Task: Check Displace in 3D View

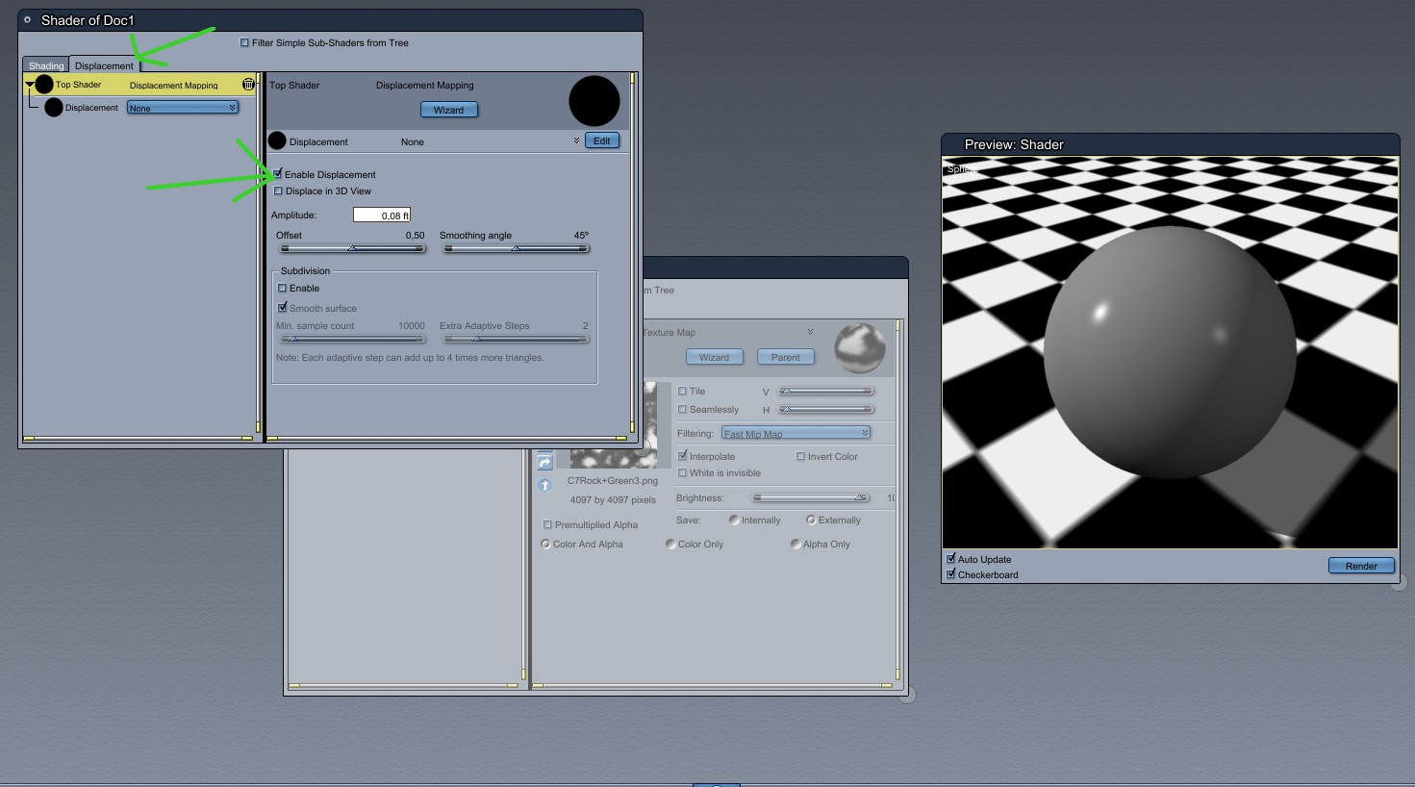Action: tap(278, 190)
